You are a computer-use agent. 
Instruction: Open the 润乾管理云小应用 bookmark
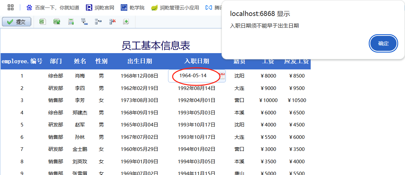(x=175, y=7)
